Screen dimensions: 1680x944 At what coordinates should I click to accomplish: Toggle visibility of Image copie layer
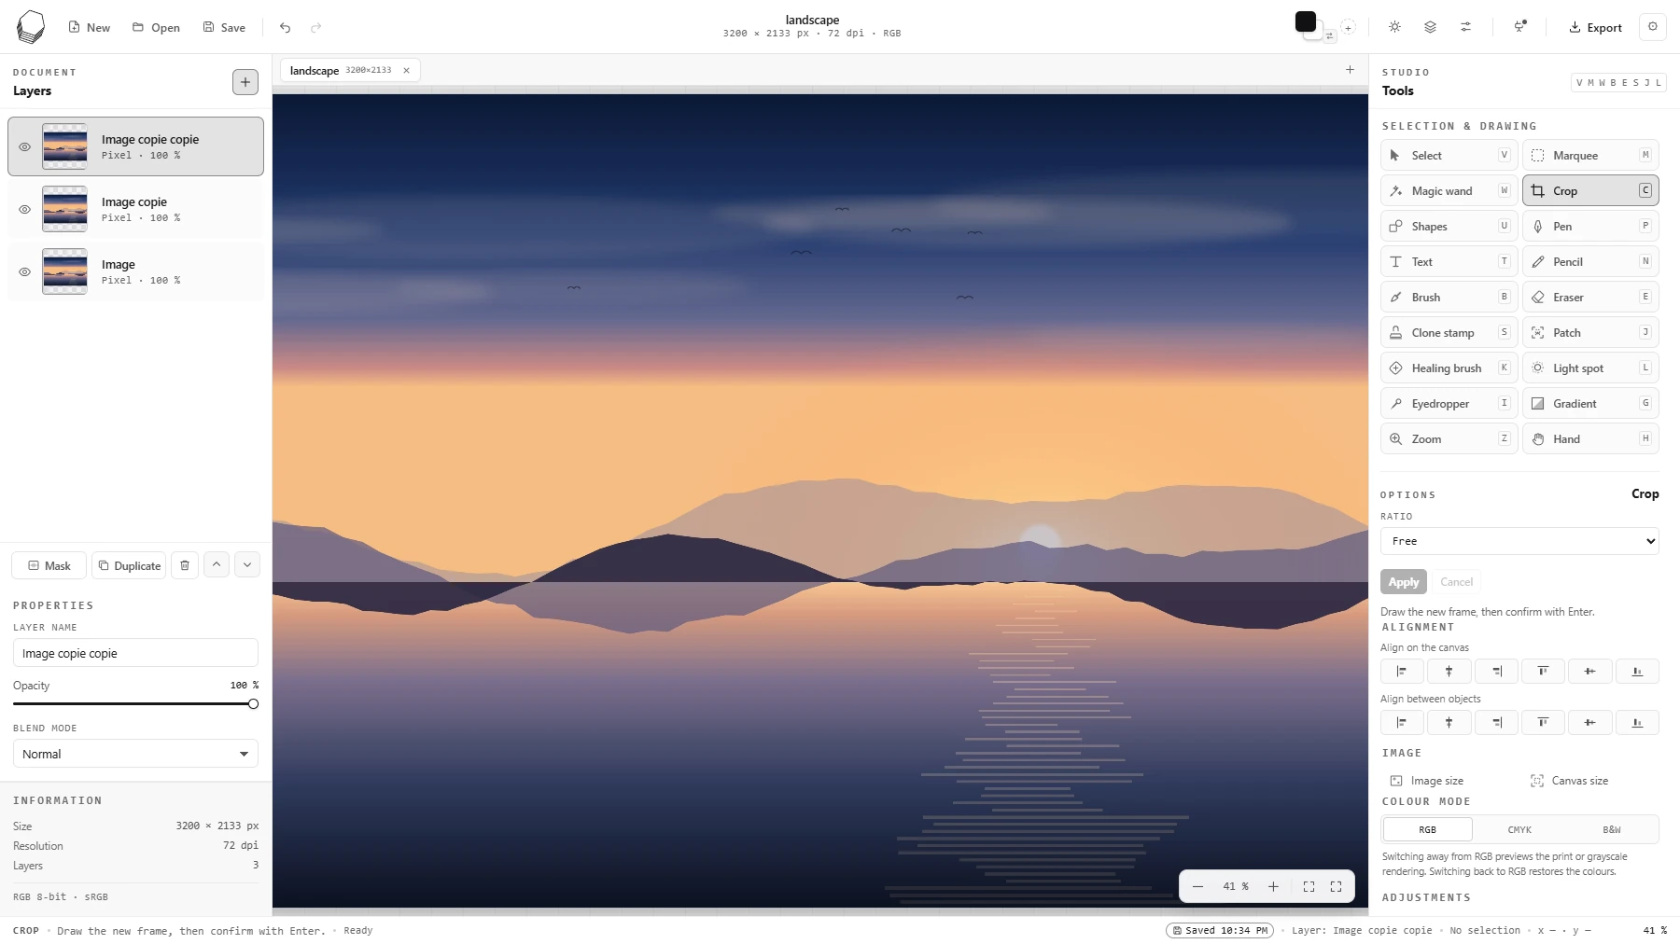pos(25,209)
